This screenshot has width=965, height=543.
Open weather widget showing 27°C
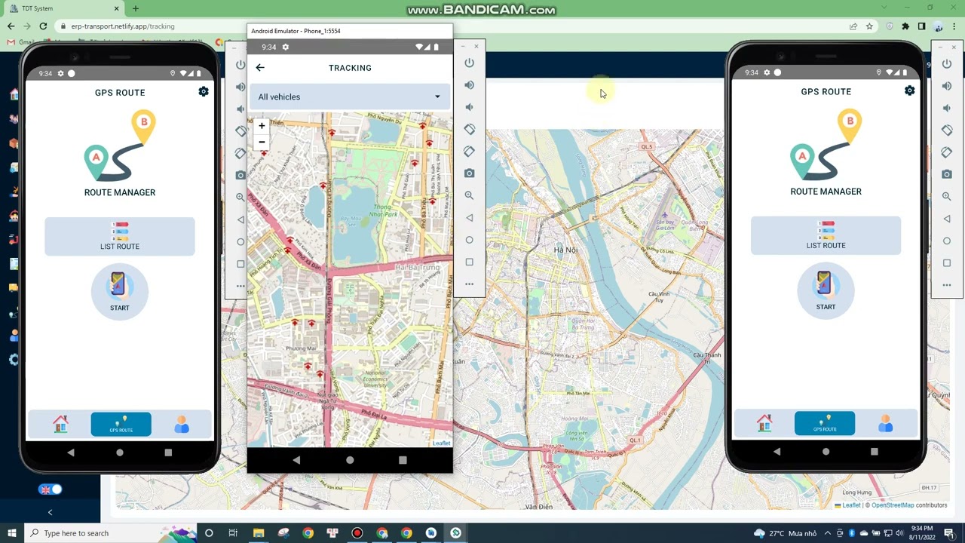pos(785,533)
